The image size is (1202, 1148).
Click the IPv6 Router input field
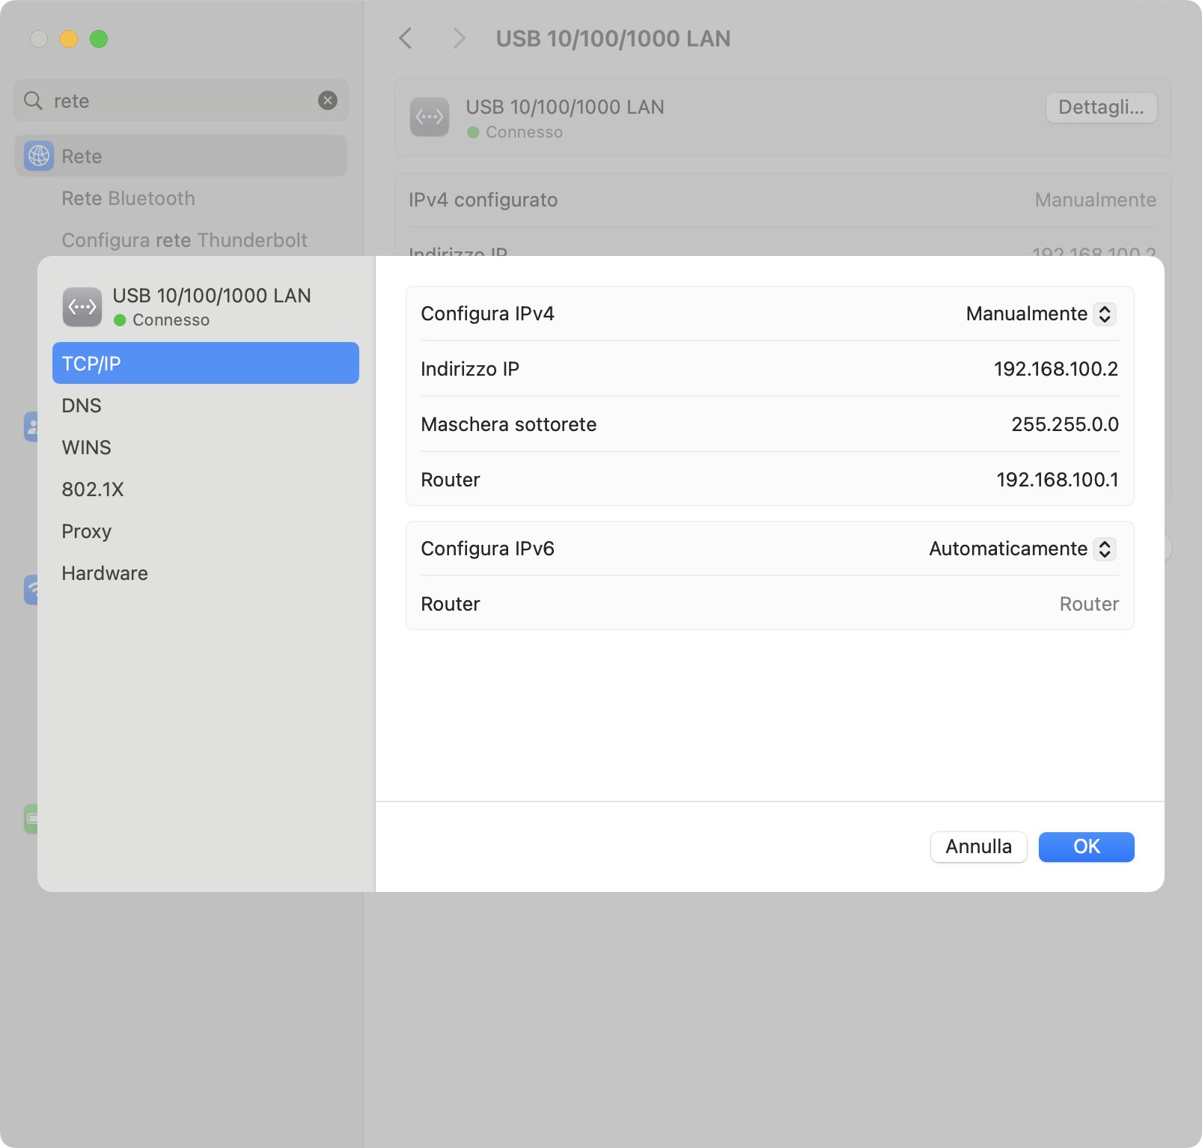click(1087, 604)
